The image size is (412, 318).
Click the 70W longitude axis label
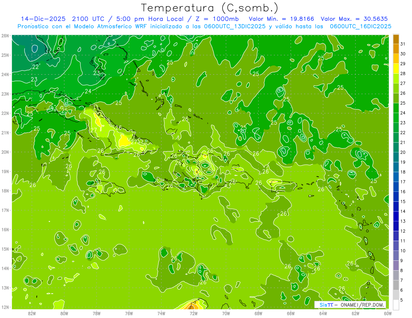point(226,313)
